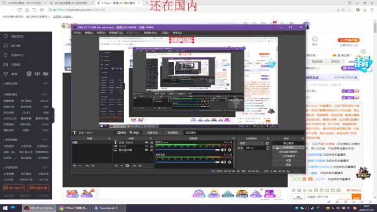
Task: Open the Windows Start button
Action: click(5, 208)
